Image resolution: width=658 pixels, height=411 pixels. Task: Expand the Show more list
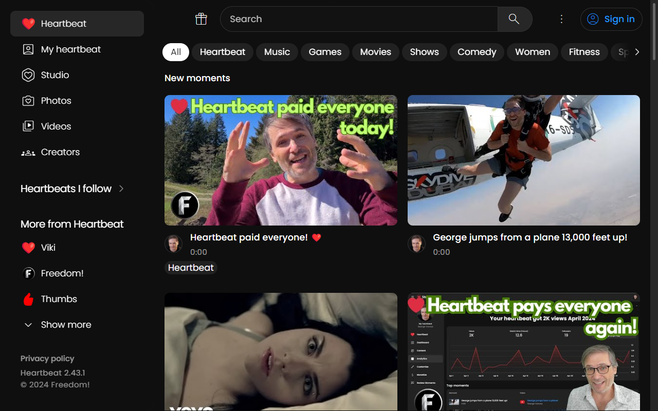click(x=57, y=325)
